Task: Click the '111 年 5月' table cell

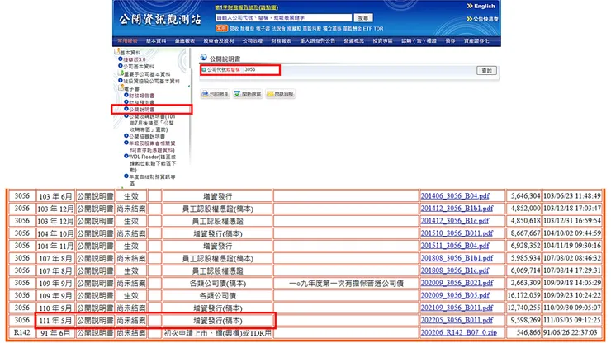Action: (x=55, y=321)
